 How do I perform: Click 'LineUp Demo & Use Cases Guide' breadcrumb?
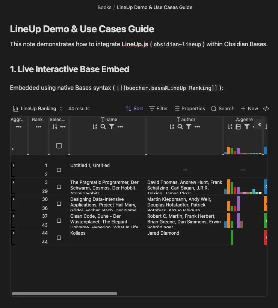click(155, 8)
